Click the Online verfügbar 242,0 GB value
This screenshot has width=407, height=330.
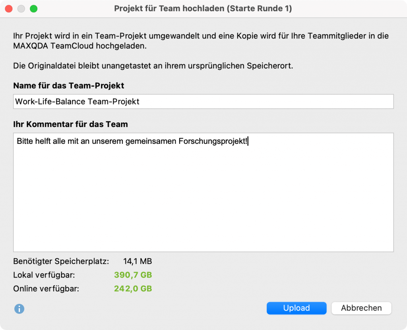(x=132, y=289)
